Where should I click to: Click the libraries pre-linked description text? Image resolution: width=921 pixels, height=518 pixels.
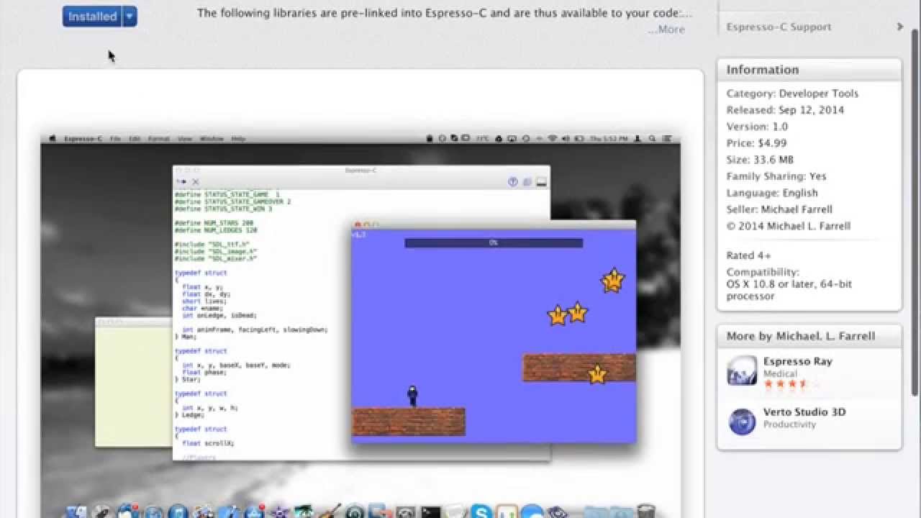tap(445, 13)
